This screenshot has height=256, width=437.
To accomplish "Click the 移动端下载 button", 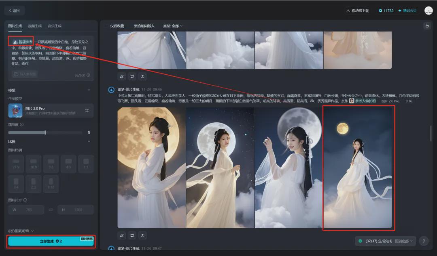I will tap(357, 10).
